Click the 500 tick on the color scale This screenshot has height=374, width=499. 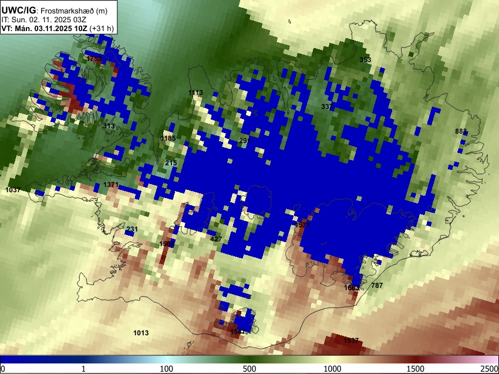[249, 369]
